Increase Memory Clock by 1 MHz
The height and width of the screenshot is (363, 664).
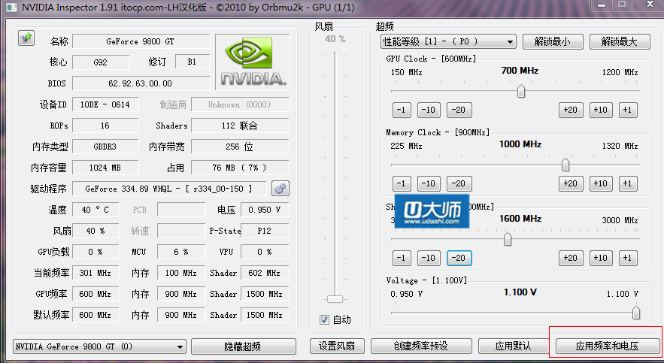[x=628, y=183]
